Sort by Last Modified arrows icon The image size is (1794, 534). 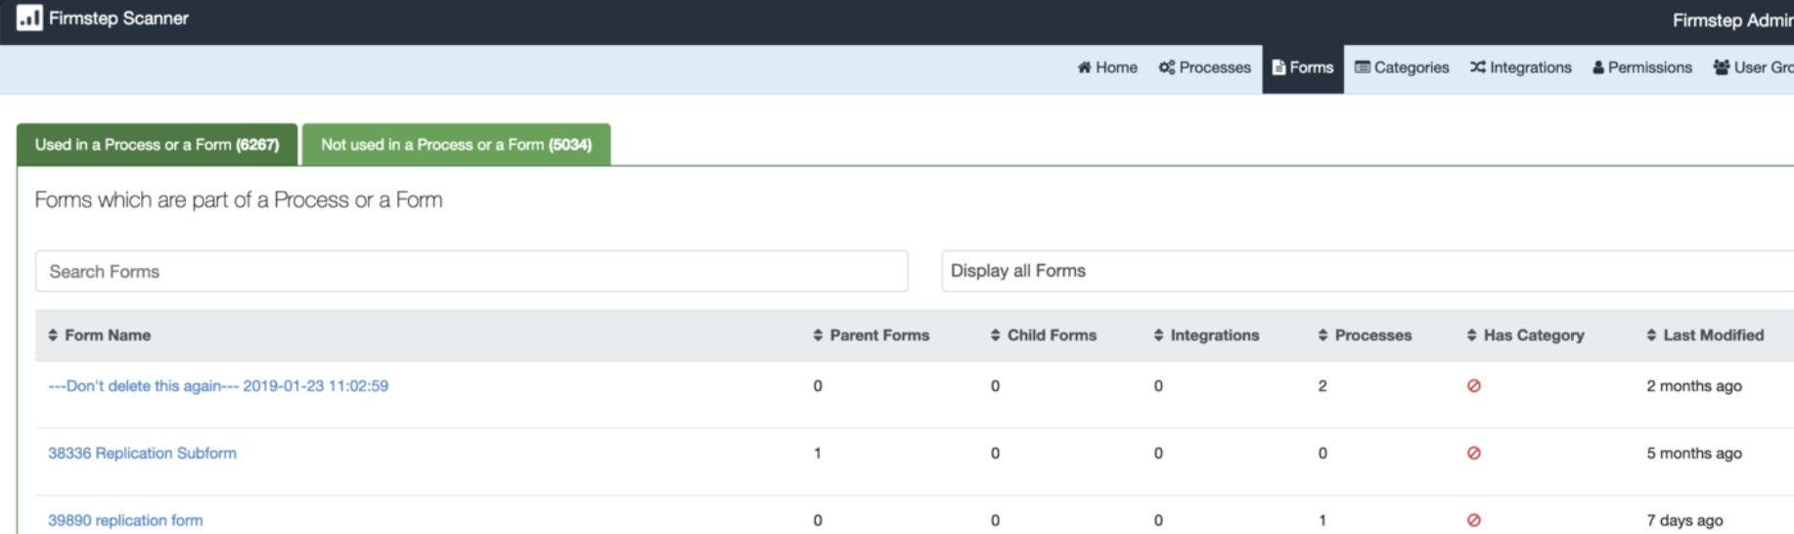(1651, 335)
